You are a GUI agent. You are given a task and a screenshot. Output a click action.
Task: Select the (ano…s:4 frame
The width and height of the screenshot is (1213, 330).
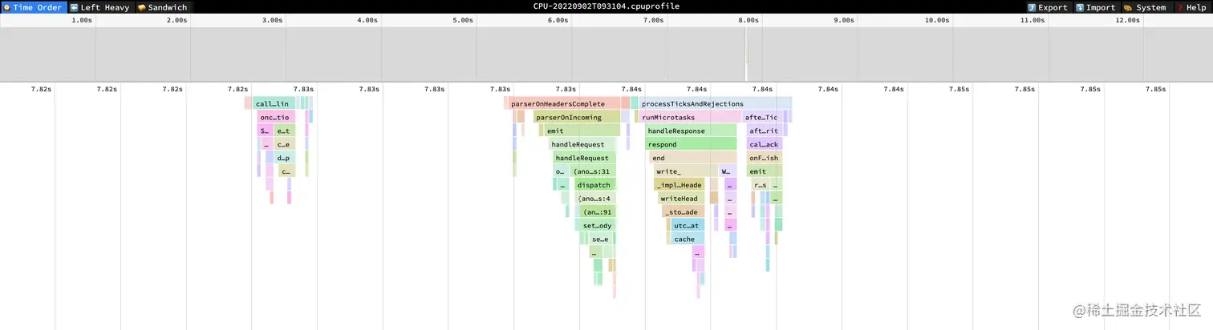pos(596,199)
